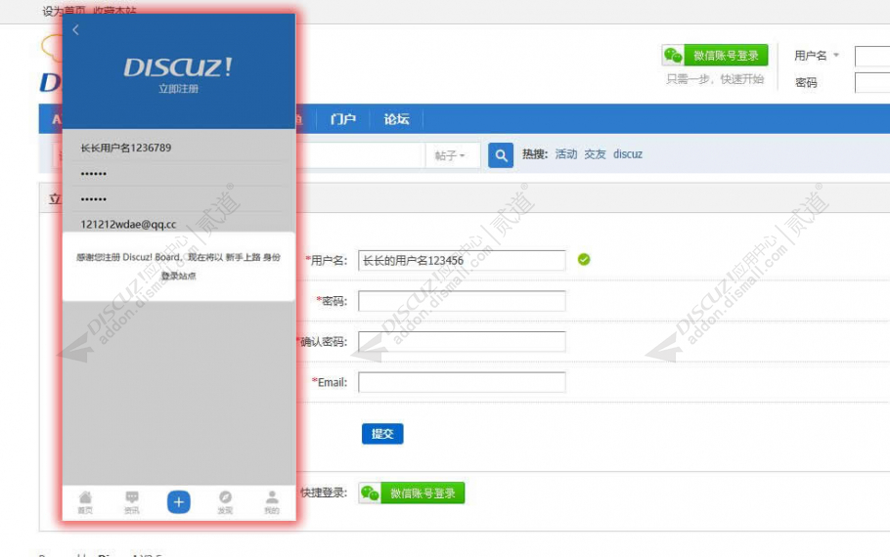Open the discover compass tab in bottom bar
The height and width of the screenshot is (557, 890).
[x=225, y=502]
